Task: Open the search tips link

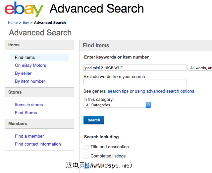Action: pyautogui.click(x=118, y=91)
